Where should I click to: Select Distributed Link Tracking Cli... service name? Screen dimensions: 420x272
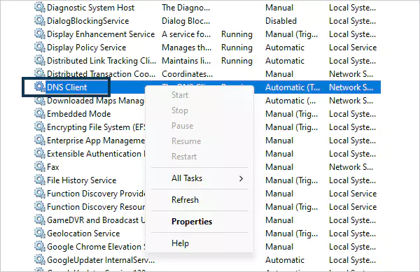[101, 61]
